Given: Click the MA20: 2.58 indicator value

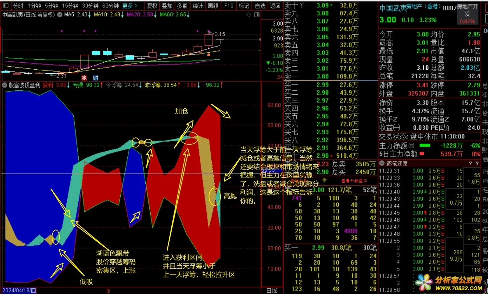Looking at the screenshot, I should pos(140,15).
